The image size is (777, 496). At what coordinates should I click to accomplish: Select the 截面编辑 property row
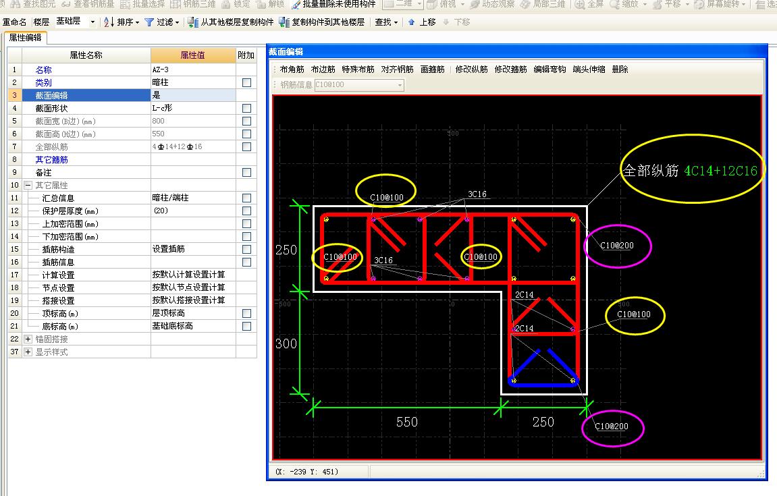(x=132, y=96)
